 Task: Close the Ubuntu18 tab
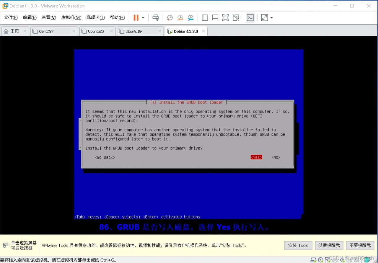[x=159, y=31]
